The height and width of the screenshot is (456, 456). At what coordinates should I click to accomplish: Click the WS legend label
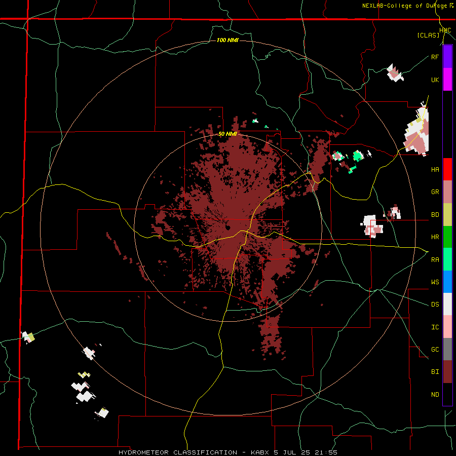(435, 282)
